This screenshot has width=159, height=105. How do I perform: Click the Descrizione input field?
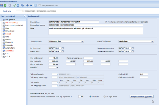point(74,22)
